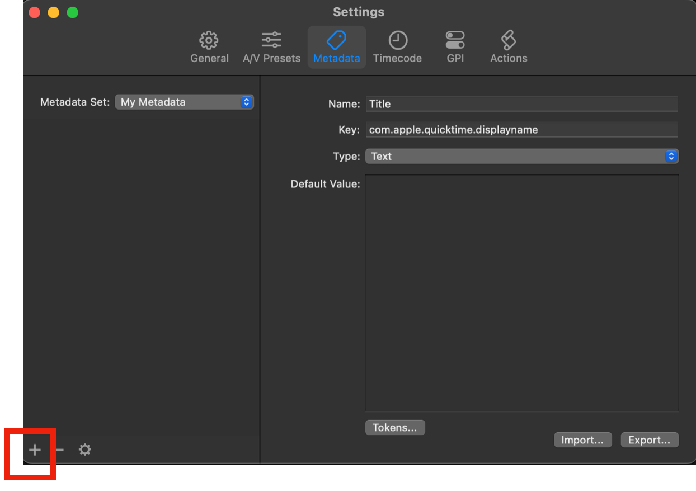
Task: Open the Timecode tab
Action: coord(397,48)
